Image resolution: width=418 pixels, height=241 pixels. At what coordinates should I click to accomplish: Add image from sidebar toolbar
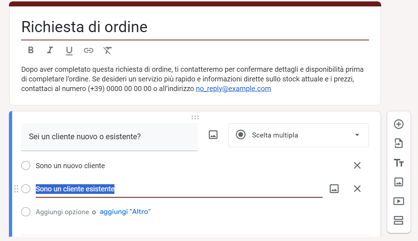click(399, 182)
